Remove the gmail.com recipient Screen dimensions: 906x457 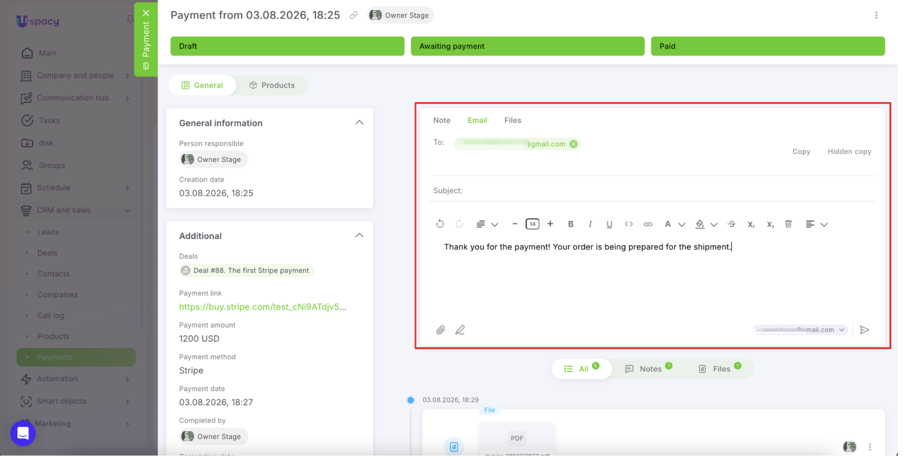tap(573, 144)
